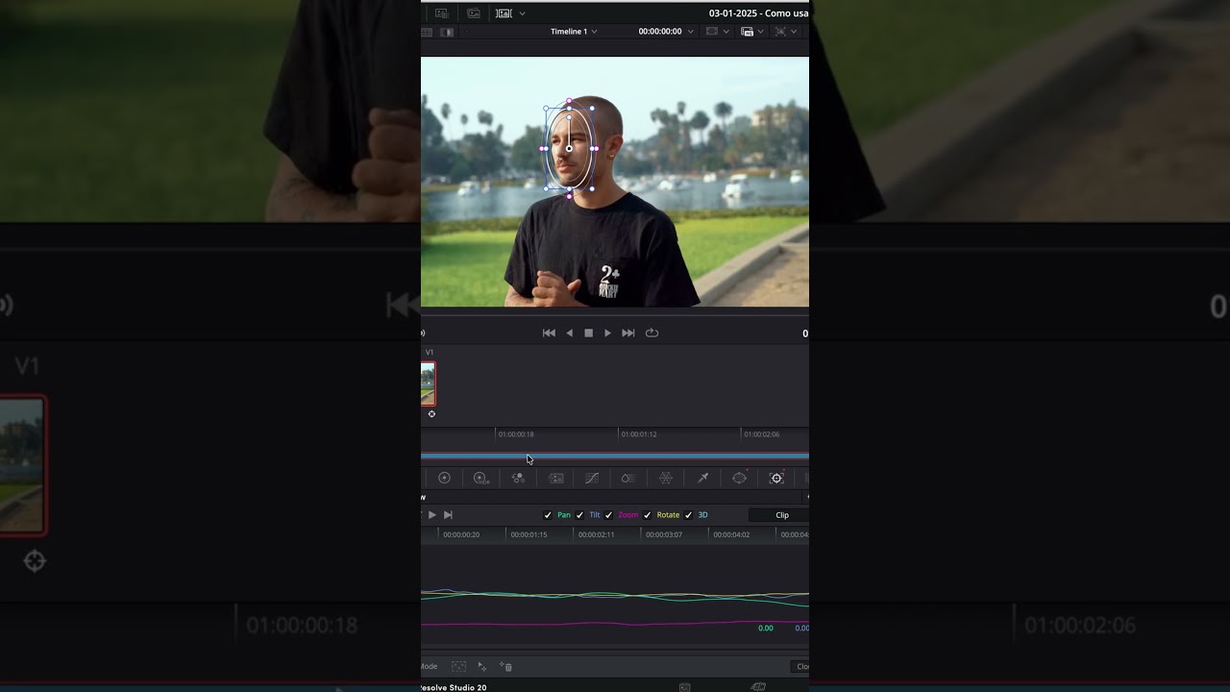Viewport: 1230px width, 692px height.
Task: Open the Timeline 1 dropdown
Action: [574, 32]
